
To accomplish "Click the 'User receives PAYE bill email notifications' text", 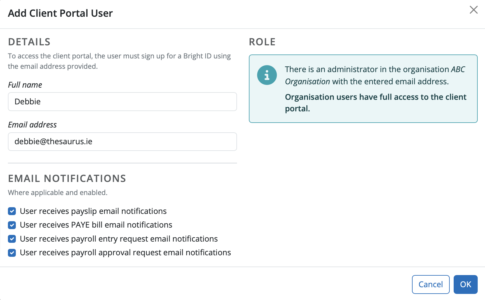I will 96,225.
